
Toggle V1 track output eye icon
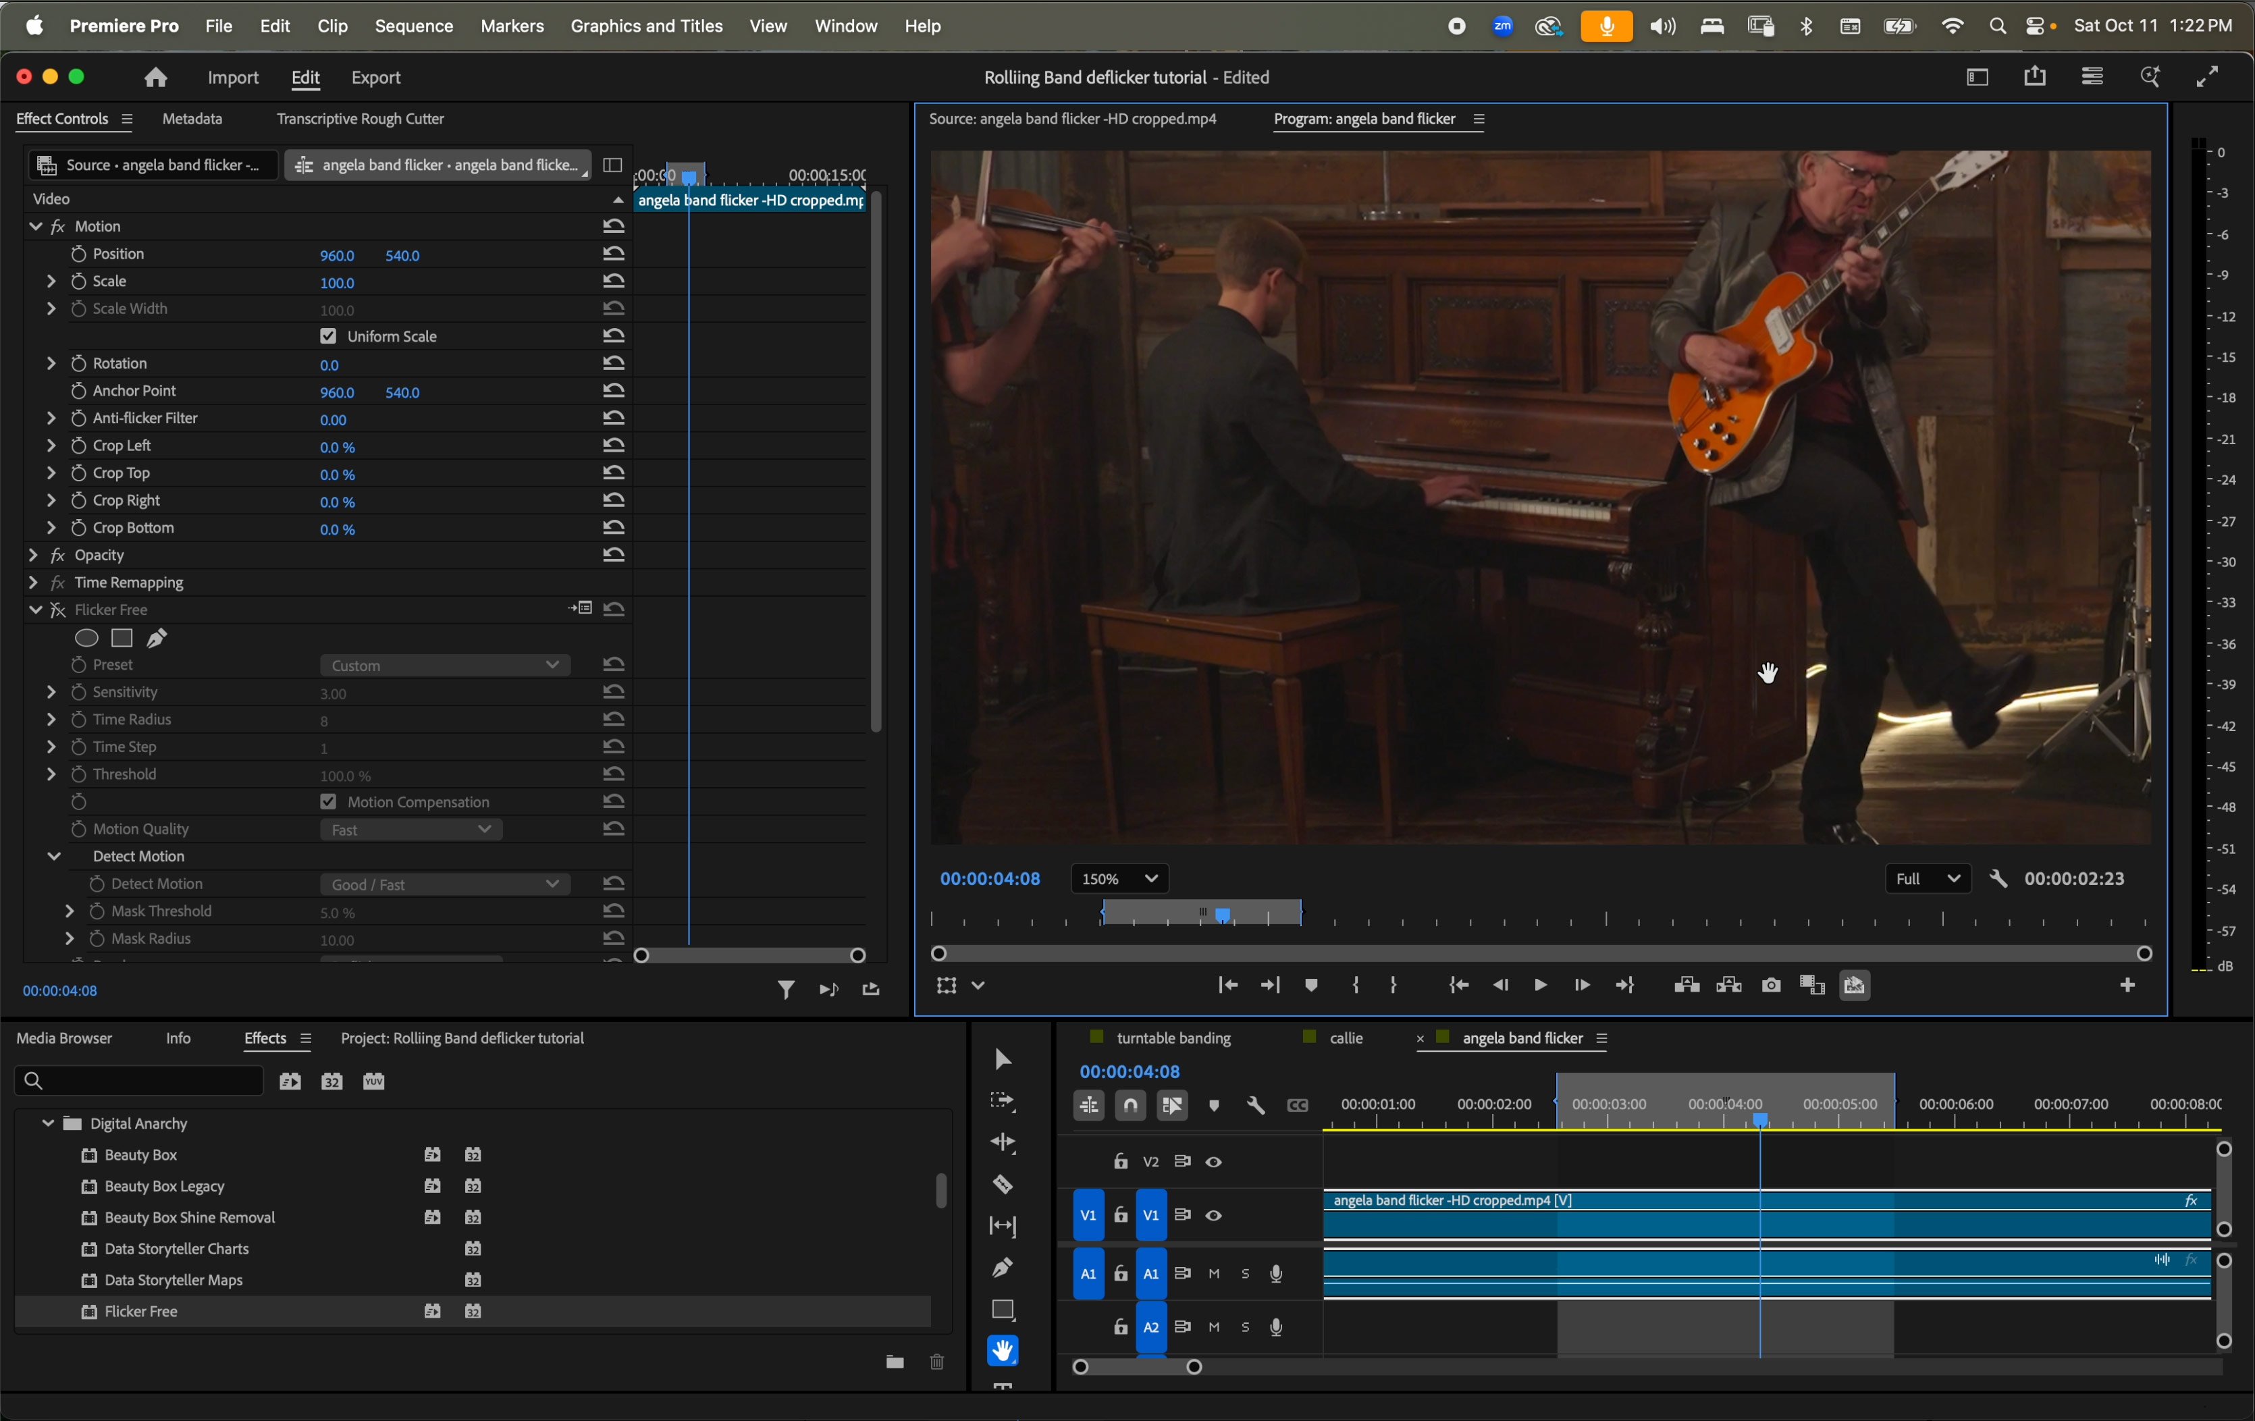[1214, 1216]
